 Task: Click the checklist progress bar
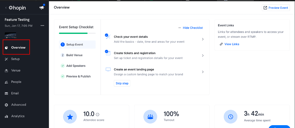[x=77, y=33]
